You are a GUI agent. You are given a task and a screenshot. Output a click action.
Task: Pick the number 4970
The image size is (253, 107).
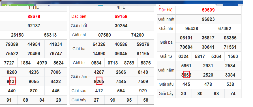pyautogui.click(x=42, y=63)
